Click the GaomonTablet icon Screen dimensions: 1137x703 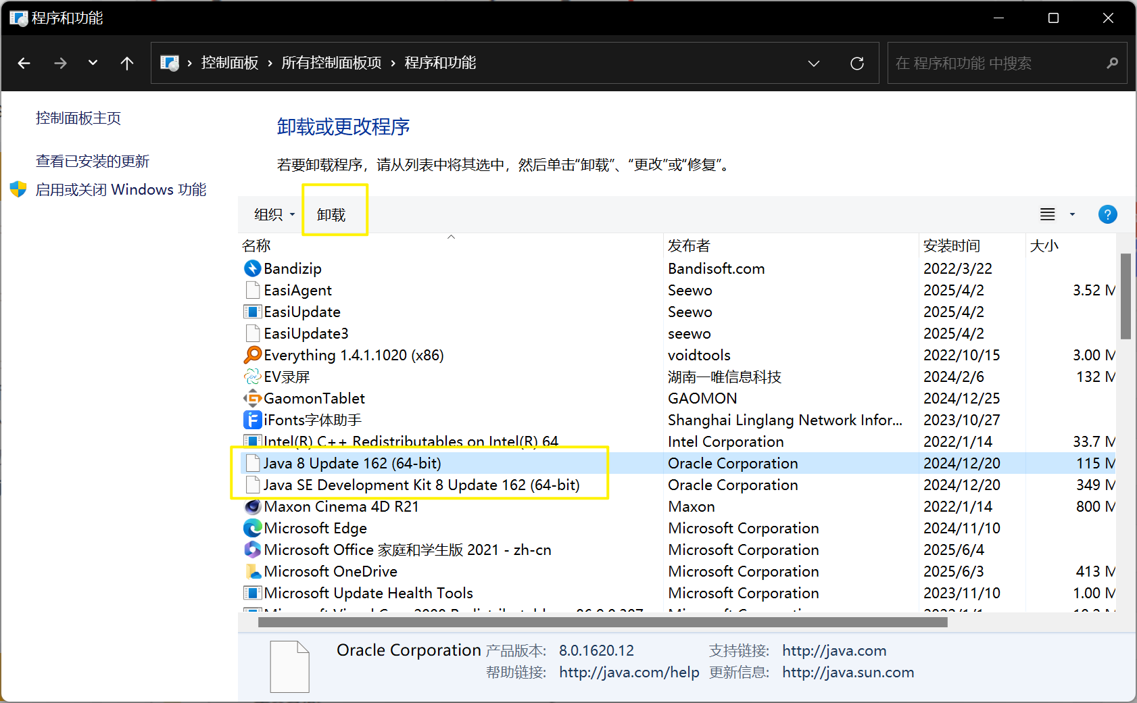[252, 398]
